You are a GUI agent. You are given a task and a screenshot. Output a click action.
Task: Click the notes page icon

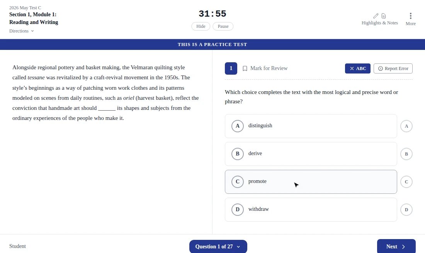[384, 16]
